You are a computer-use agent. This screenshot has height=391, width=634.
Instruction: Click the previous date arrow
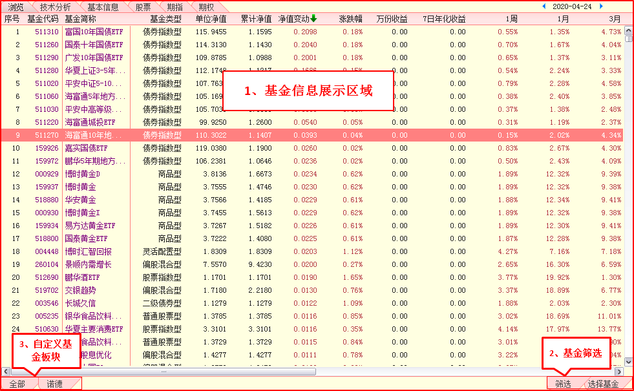coord(543,6)
